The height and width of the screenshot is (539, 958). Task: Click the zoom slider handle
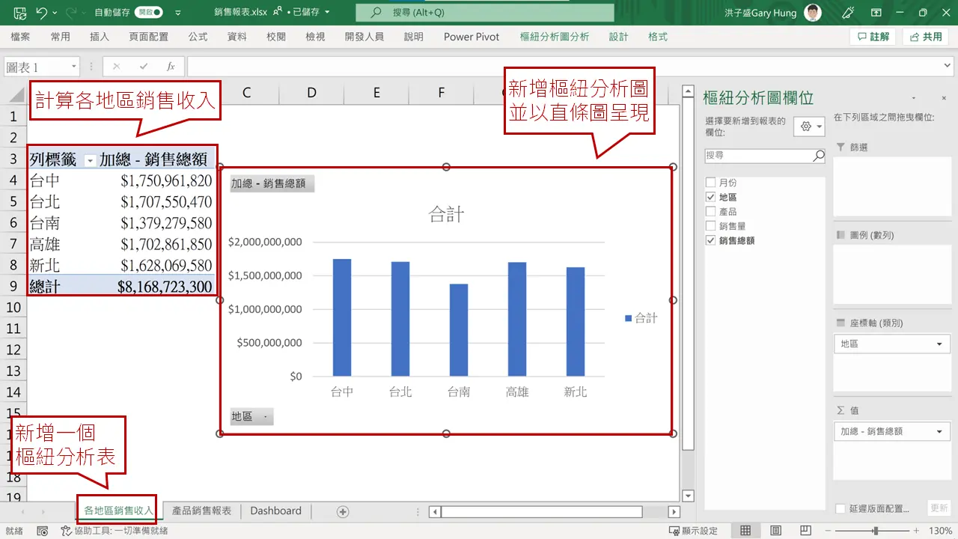click(876, 531)
